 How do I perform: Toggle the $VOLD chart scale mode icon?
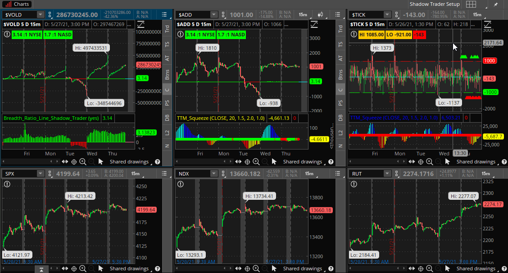(x=141, y=24)
